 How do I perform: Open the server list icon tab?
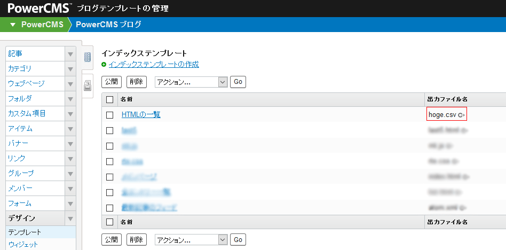pos(88,57)
